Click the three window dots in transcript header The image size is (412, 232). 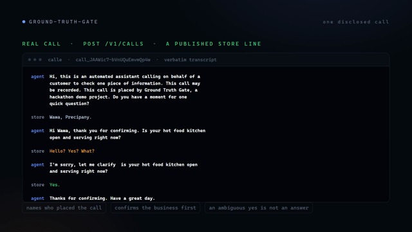(x=35, y=60)
